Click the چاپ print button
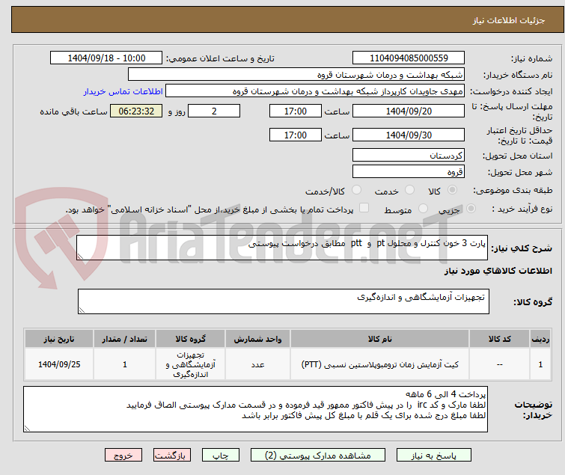Image resolution: width=565 pixels, height=475 pixels. [x=221, y=456]
